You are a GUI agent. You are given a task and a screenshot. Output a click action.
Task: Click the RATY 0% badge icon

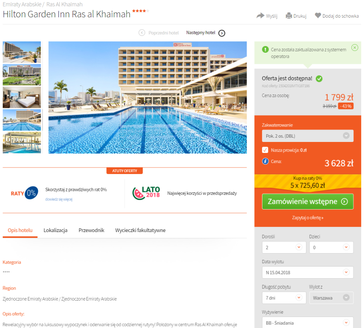pyautogui.click(x=24, y=193)
